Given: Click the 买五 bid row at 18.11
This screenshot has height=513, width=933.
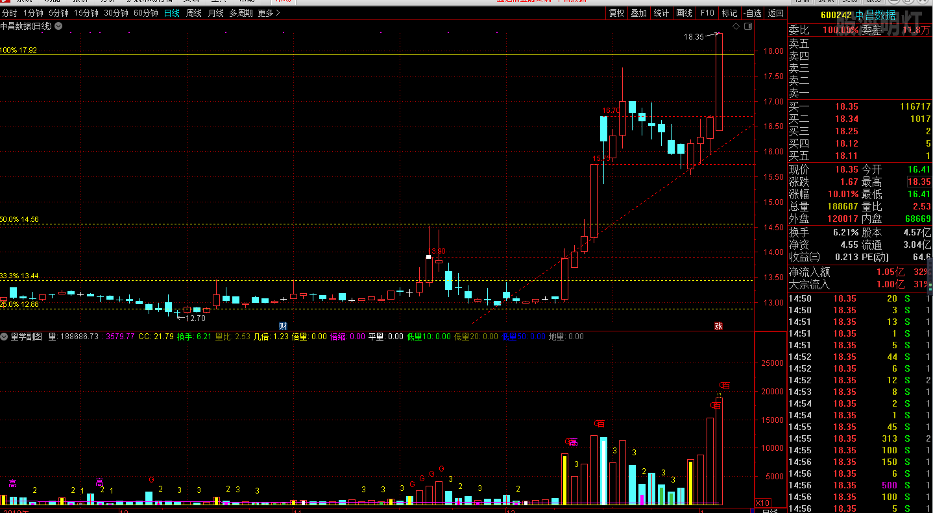Looking at the screenshot, I should point(860,156).
